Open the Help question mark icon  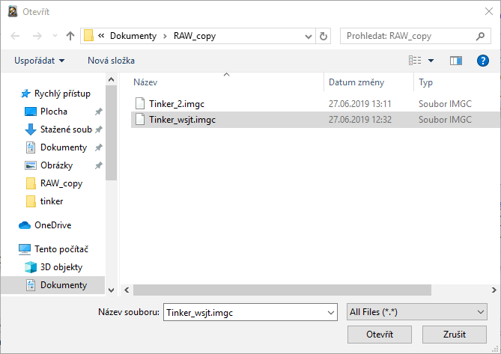pos(483,60)
